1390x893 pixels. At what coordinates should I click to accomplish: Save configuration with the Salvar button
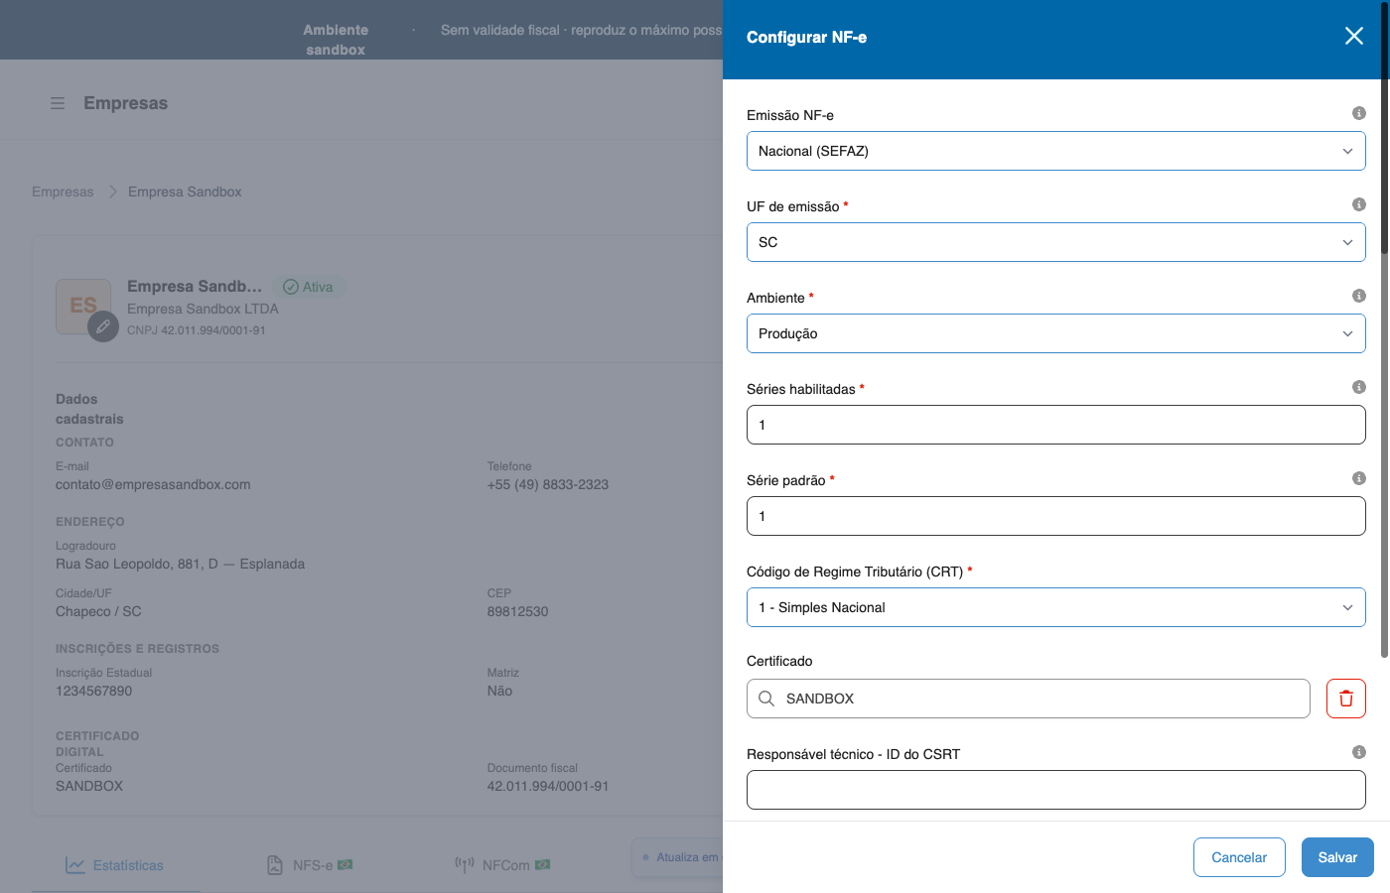coord(1337,857)
